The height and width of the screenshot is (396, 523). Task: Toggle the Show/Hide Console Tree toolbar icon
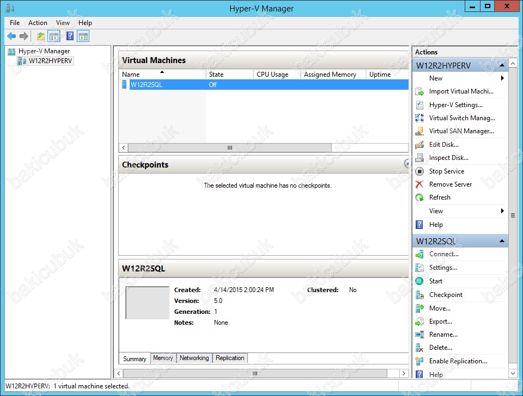(x=54, y=36)
